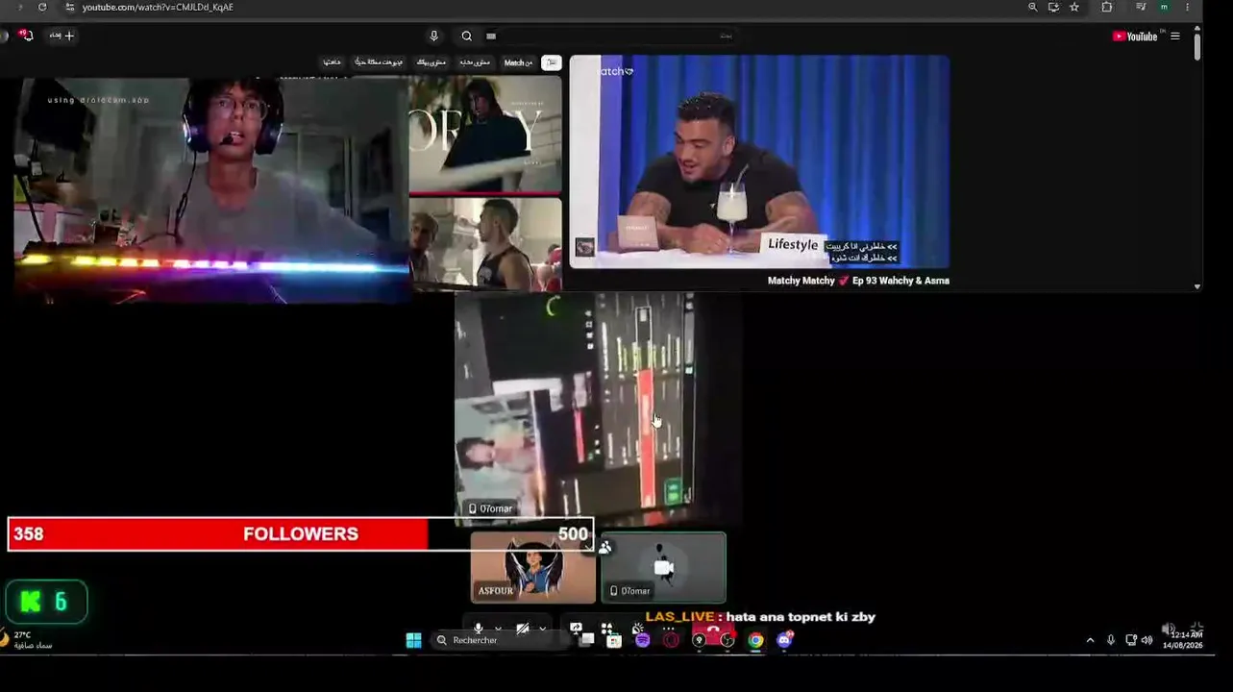Open the Chrome three-dot menu
The height and width of the screenshot is (692, 1233).
1187,7
